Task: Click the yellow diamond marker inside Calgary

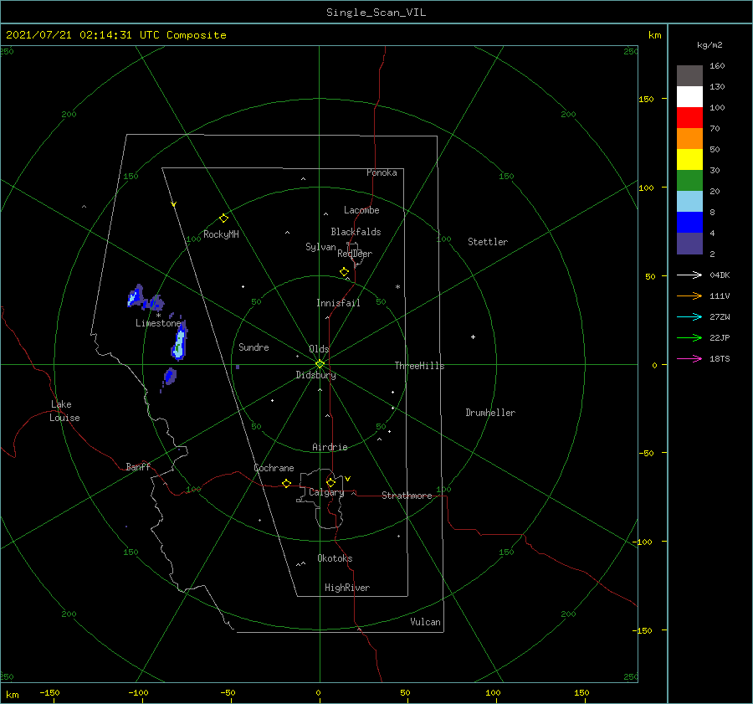Action: pos(330,482)
